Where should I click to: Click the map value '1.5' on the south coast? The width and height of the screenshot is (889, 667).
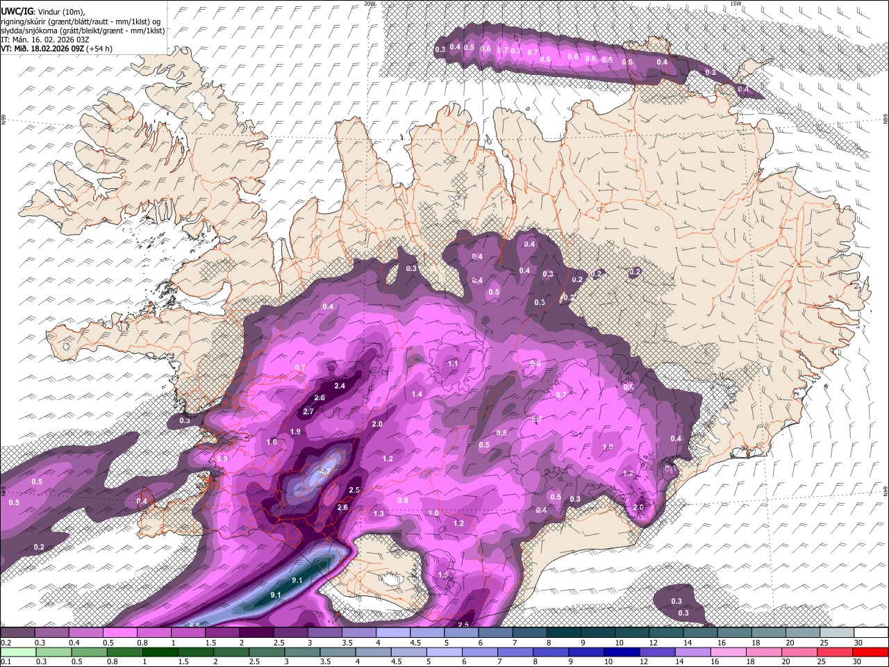point(443,575)
